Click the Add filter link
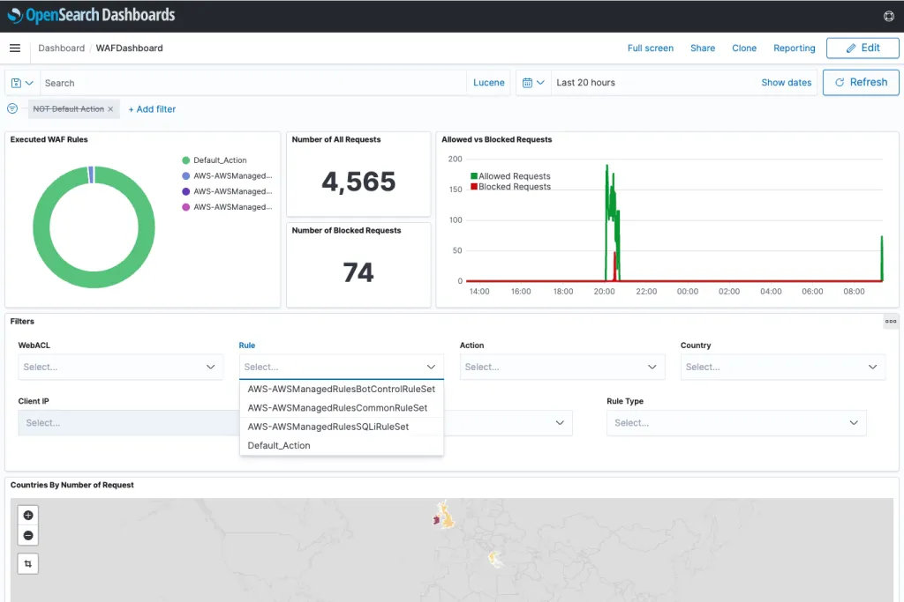904x602 pixels. pos(152,108)
